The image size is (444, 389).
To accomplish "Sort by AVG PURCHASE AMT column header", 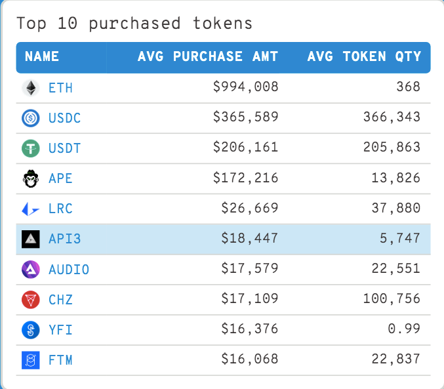I will pyautogui.click(x=208, y=57).
